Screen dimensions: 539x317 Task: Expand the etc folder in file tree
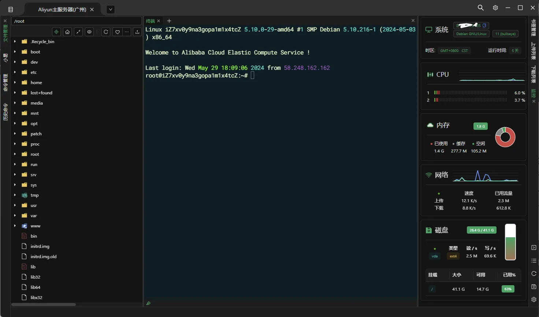click(x=15, y=72)
